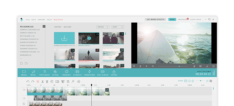The width and height of the screenshot is (234, 106).
Task: Select the scissors split tool
Action: pos(42,81)
